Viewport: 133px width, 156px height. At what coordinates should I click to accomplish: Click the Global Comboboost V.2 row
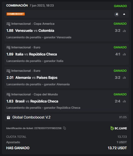pyautogui.click(x=66, y=117)
